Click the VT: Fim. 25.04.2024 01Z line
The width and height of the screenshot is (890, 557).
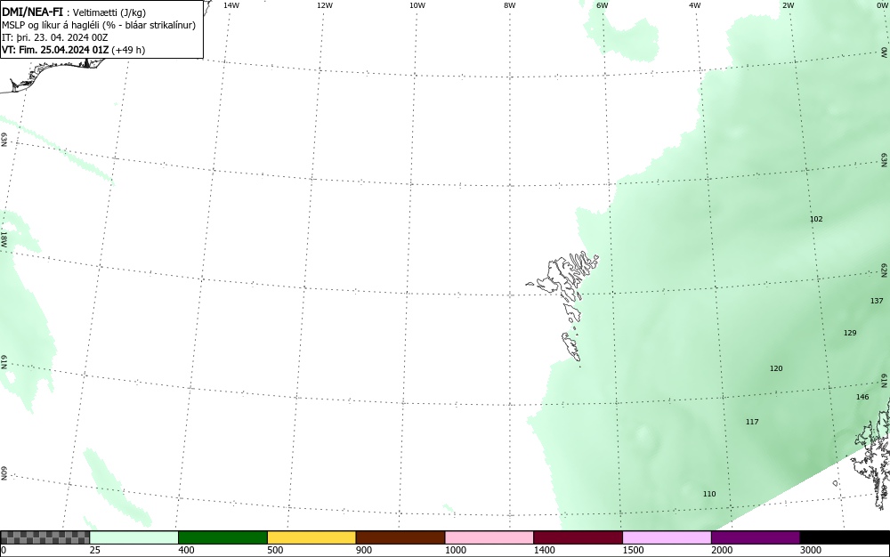(x=73, y=50)
